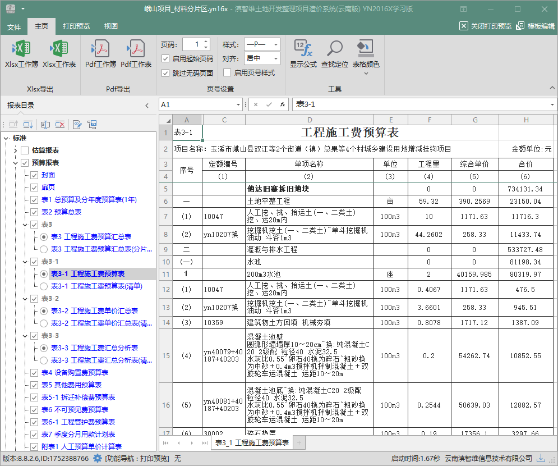This screenshot has height=466, width=558.
Task: Export the Pdf工作簿 workbook icon
Action: 100,48
